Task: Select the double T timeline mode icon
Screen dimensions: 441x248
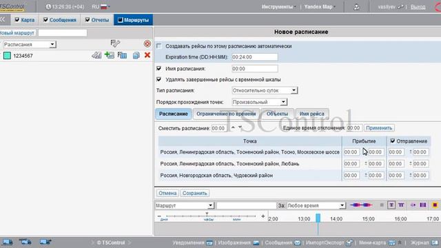Action: click(401, 205)
